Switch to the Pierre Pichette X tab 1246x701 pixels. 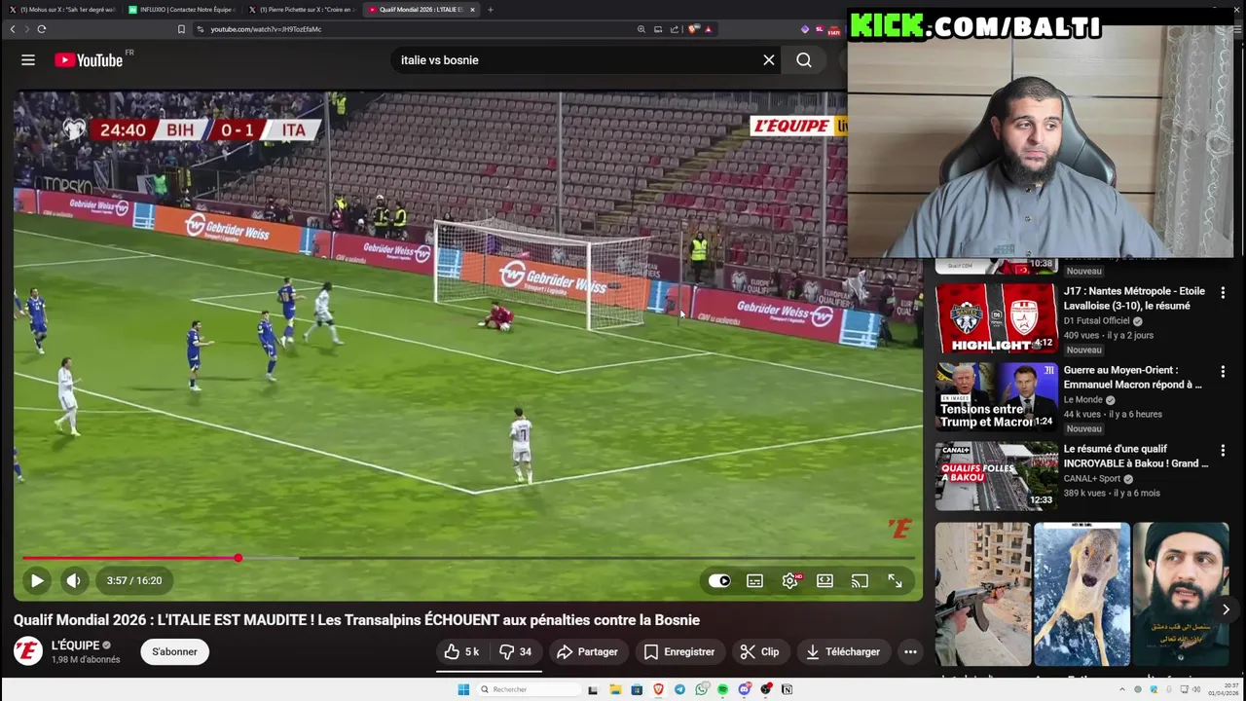pyautogui.click(x=303, y=10)
